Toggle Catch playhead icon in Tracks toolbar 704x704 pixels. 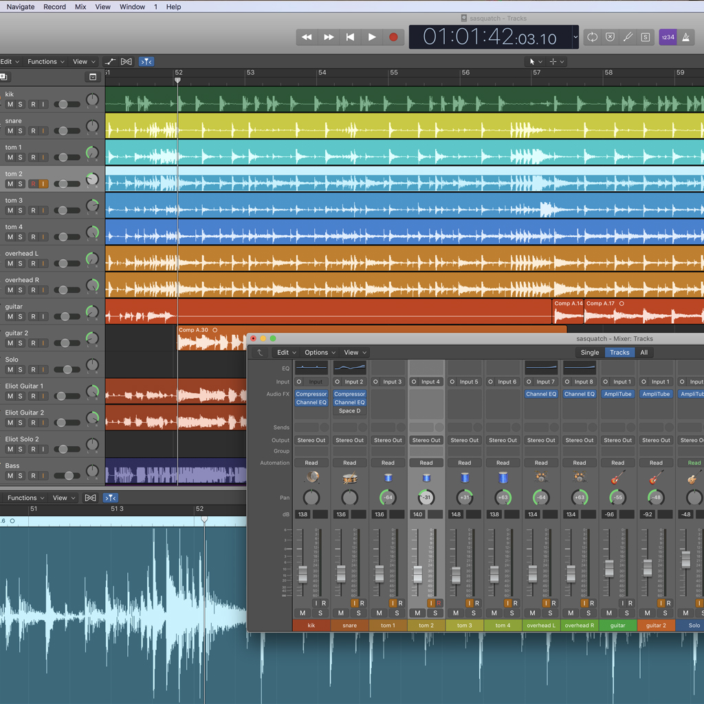click(146, 61)
